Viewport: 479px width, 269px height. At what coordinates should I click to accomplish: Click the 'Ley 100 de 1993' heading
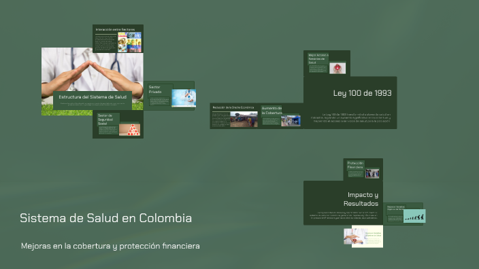point(362,93)
